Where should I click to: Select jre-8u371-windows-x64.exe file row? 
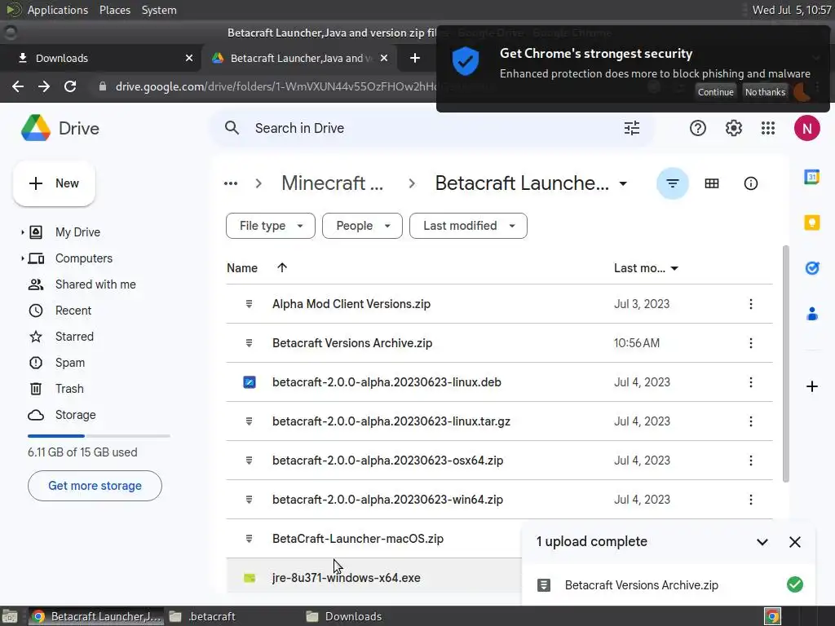[x=373, y=578]
